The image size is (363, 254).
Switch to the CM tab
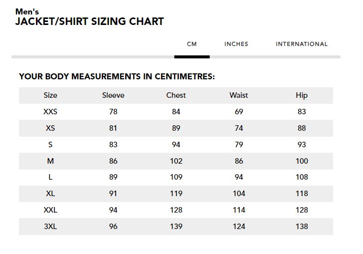(191, 44)
